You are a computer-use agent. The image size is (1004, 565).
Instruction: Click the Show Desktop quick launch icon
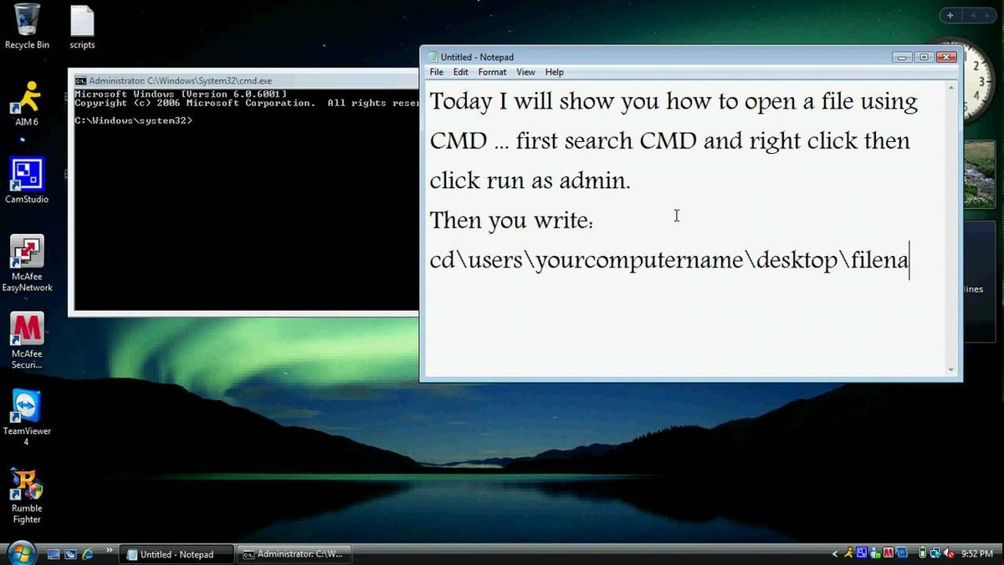54,553
